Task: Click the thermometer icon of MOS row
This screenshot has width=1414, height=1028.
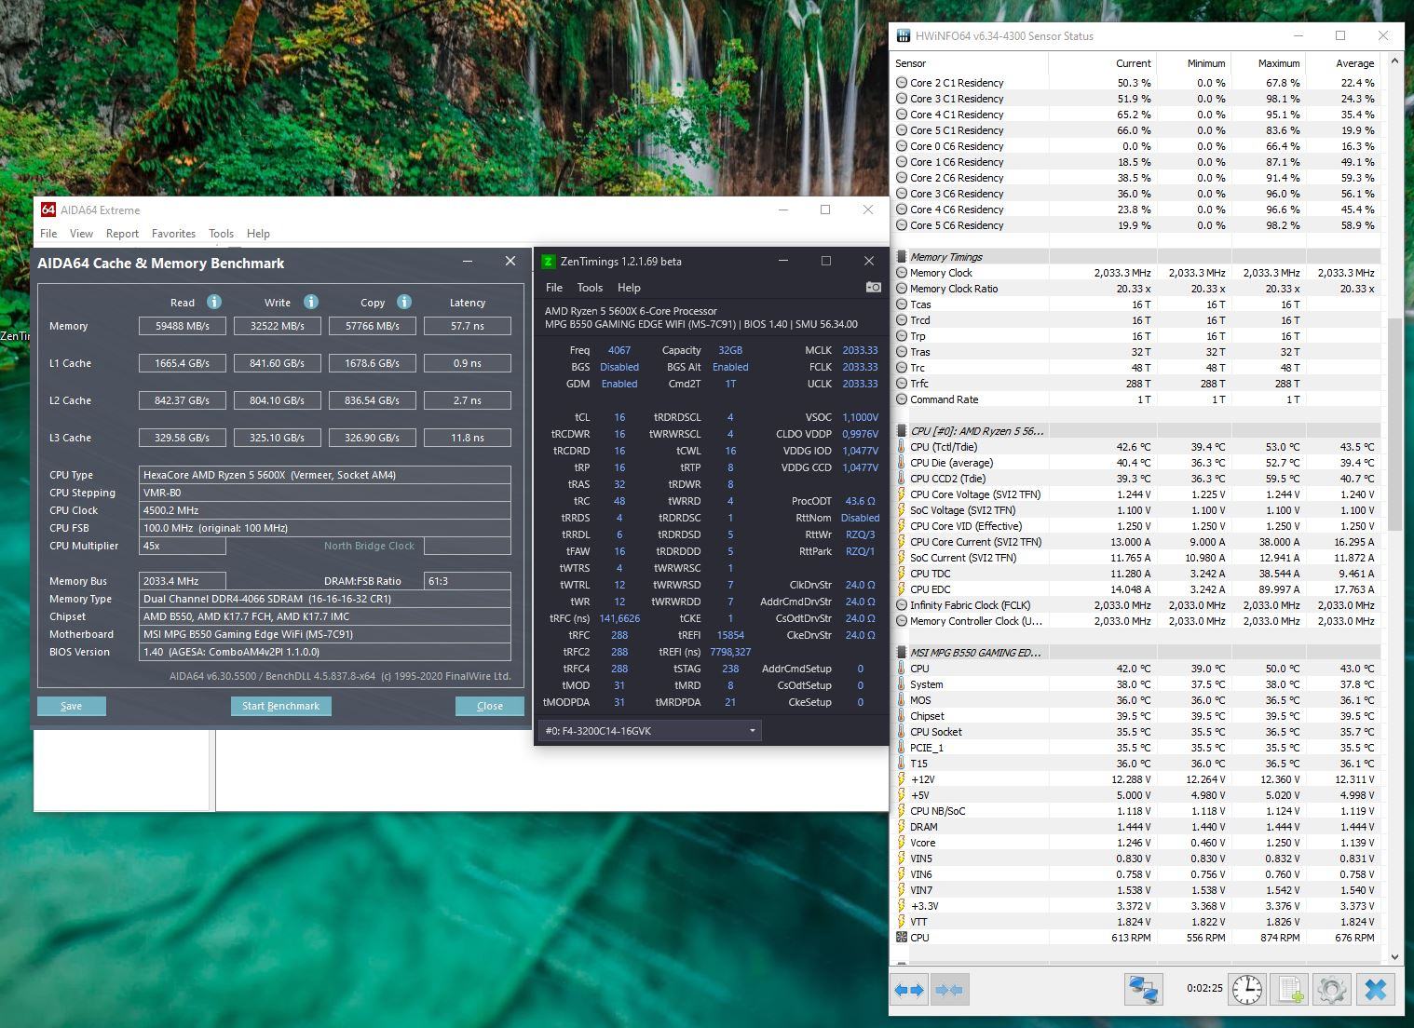Action: (902, 700)
